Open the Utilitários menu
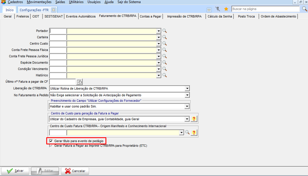The width and height of the screenshot is (308, 176). click(x=76, y=2)
